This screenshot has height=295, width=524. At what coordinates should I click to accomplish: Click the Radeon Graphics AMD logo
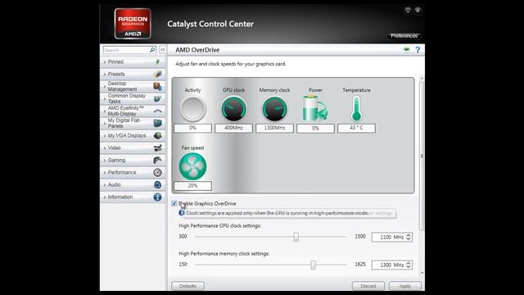(133, 24)
